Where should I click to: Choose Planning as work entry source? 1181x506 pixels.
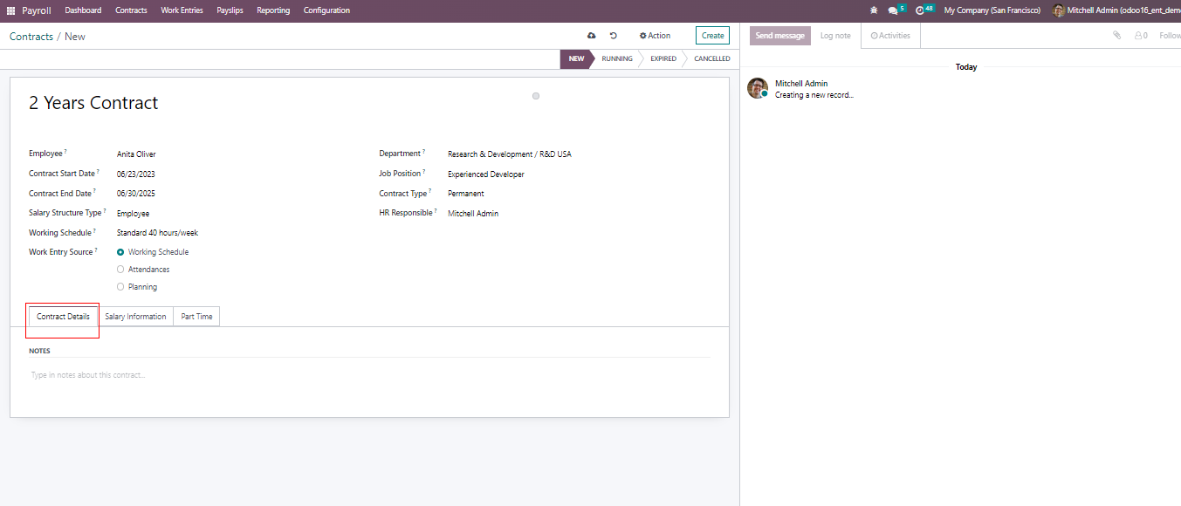(120, 287)
